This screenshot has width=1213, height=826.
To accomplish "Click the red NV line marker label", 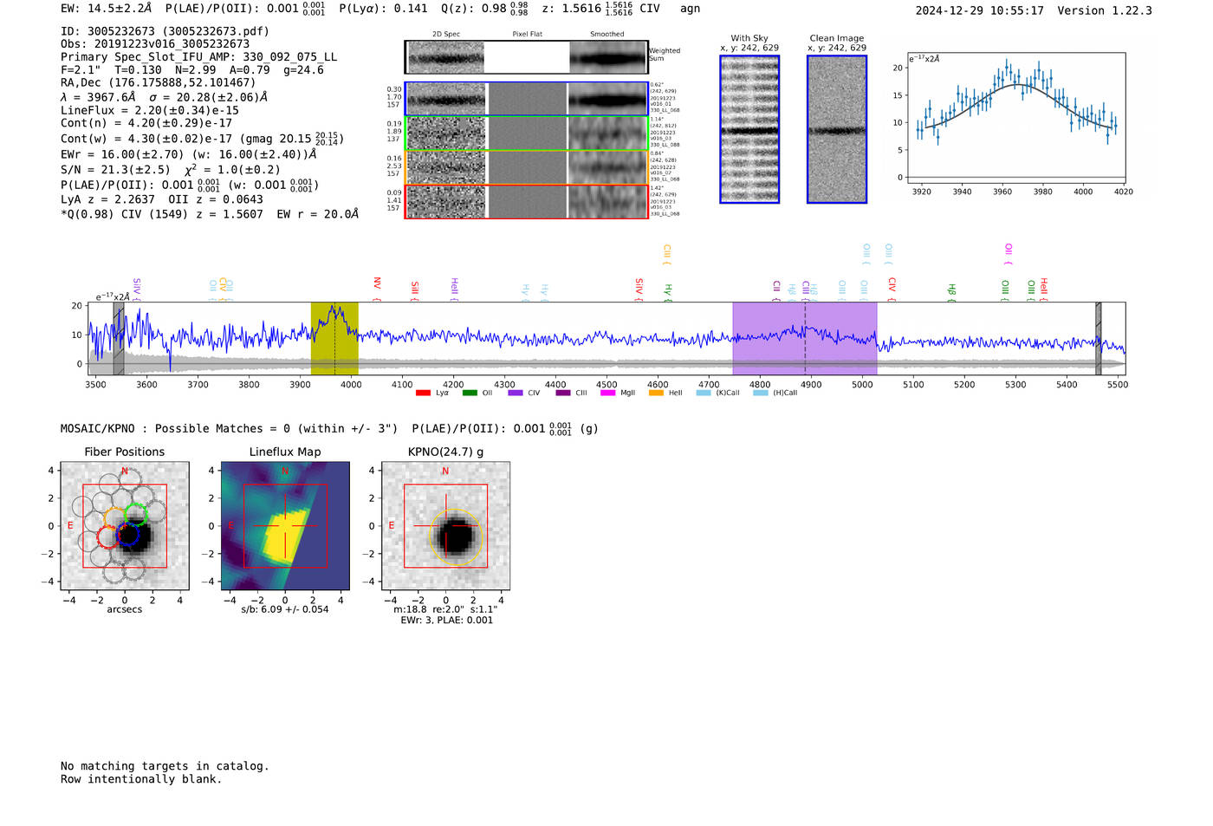I will [x=377, y=284].
